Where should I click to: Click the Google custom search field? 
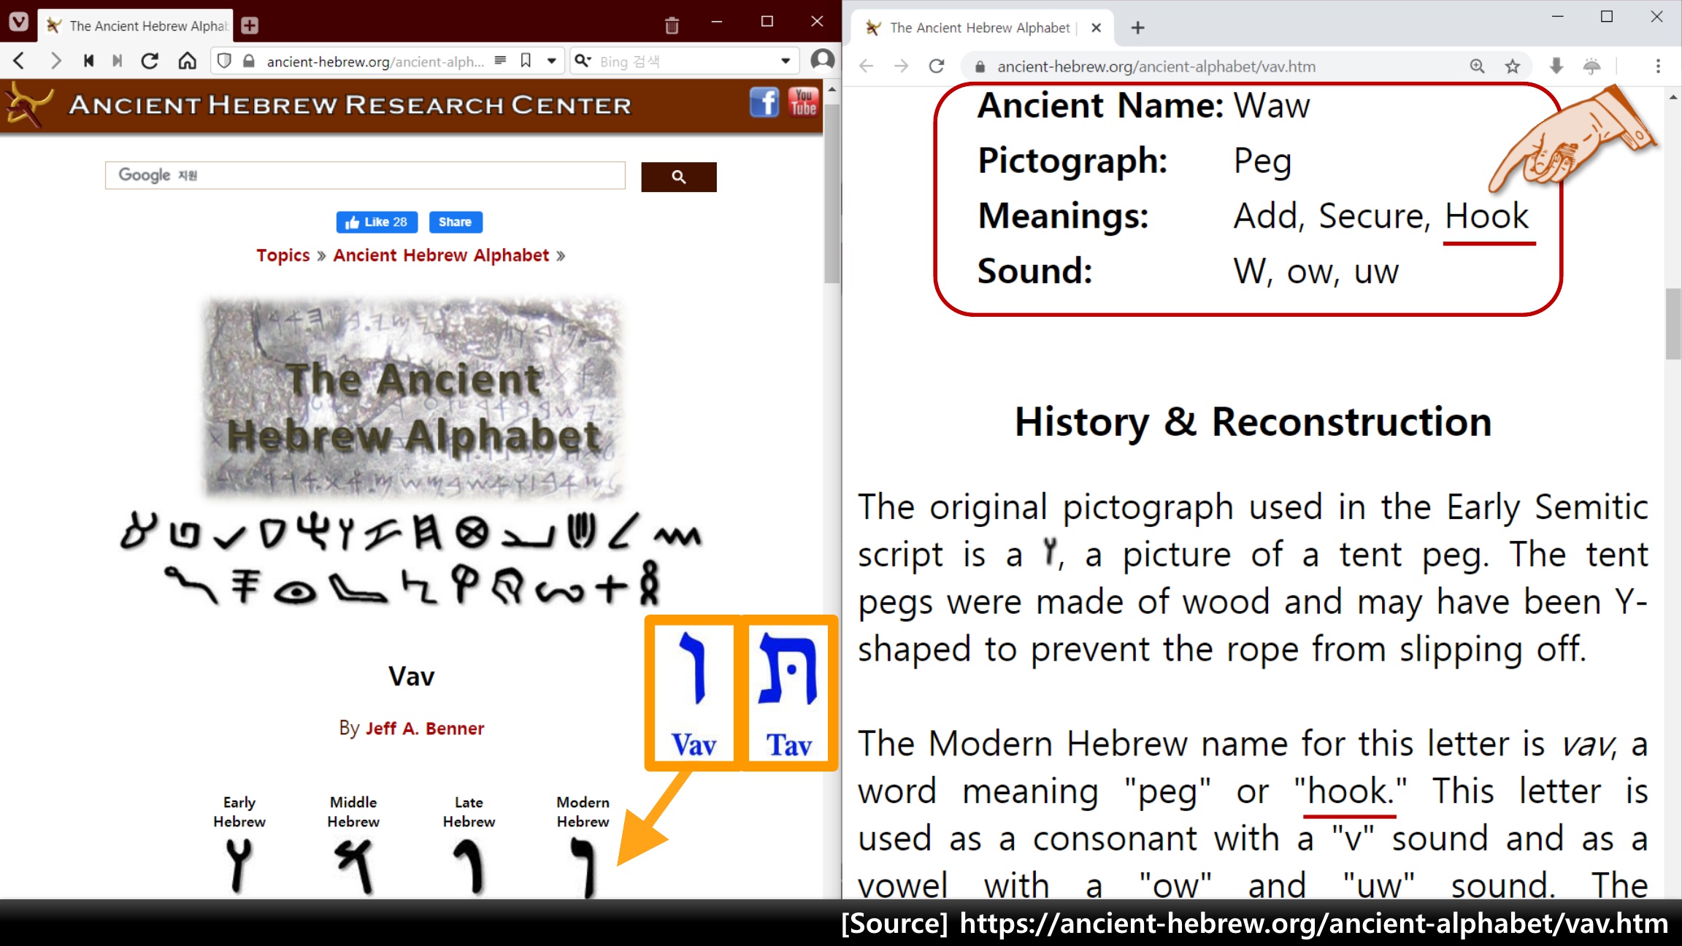365,176
